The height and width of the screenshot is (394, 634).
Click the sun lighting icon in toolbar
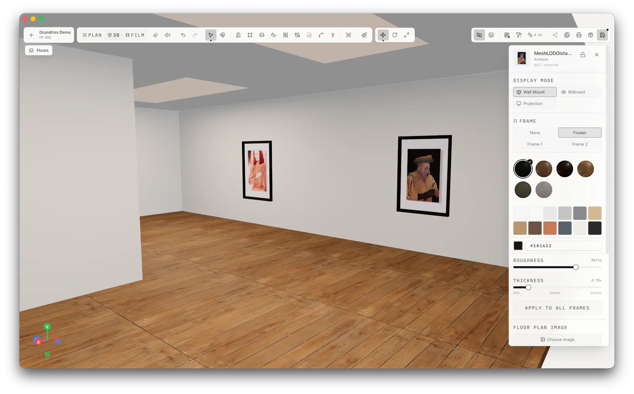tap(156, 35)
